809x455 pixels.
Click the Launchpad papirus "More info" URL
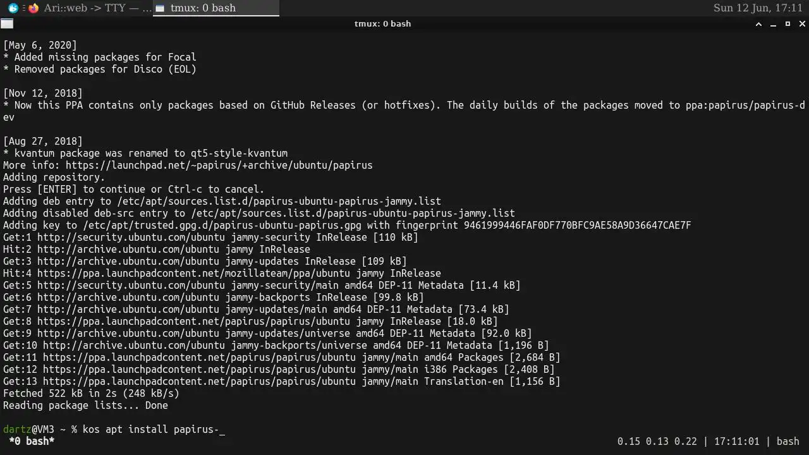[x=219, y=166]
